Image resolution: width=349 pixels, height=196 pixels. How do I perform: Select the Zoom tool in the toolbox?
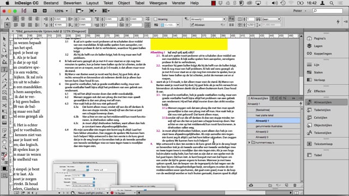pos(4,148)
